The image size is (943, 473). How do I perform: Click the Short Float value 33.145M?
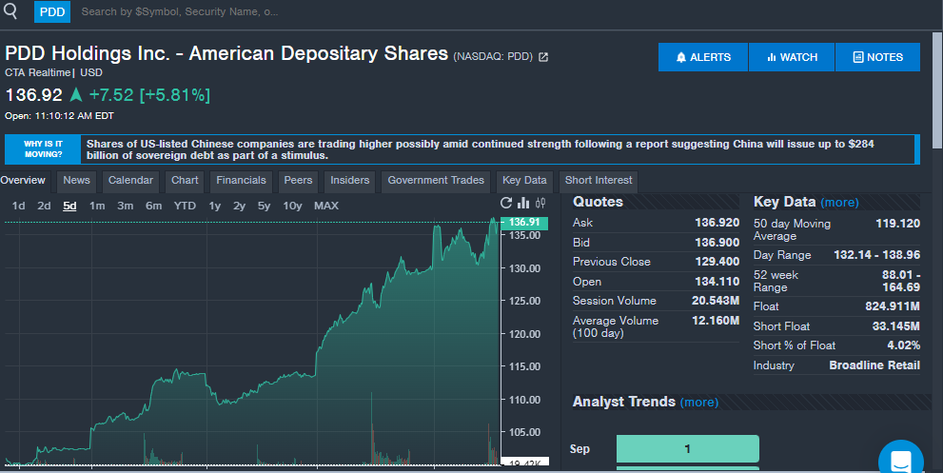(x=896, y=326)
